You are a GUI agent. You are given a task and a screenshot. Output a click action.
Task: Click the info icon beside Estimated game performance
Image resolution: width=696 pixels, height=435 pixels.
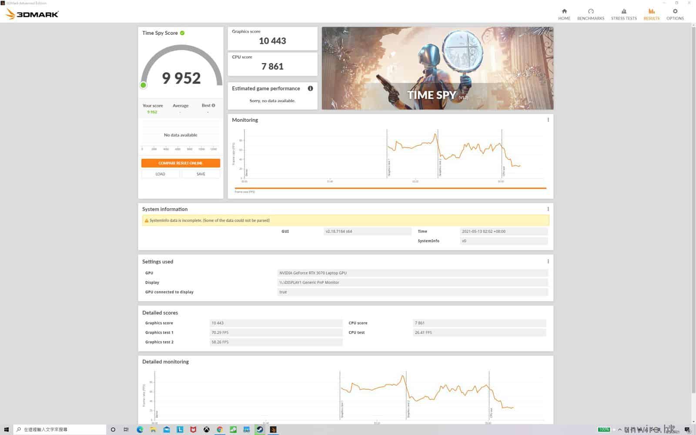point(310,88)
